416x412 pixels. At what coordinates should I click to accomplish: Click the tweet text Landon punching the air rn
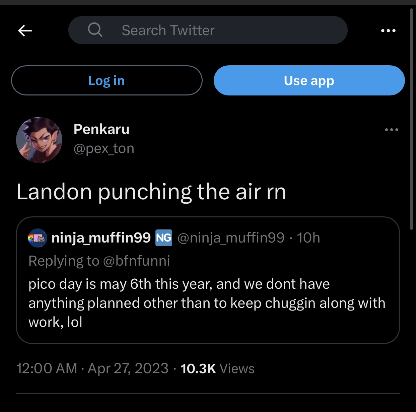point(151,192)
